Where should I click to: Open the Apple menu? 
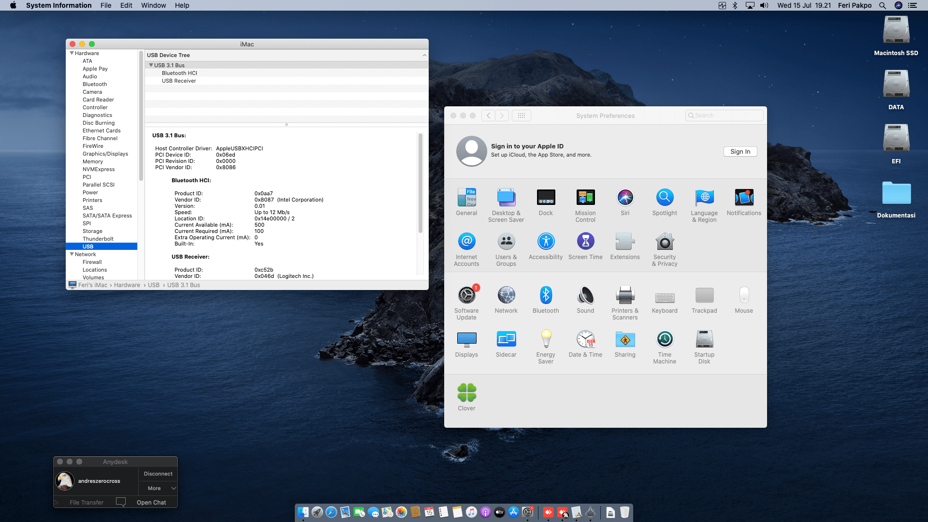[13, 5]
